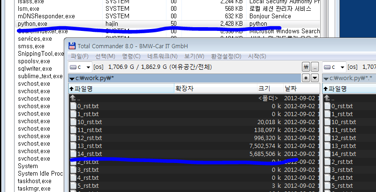Select sublime_text.exe process in Task Manager

tap(40, 76)
